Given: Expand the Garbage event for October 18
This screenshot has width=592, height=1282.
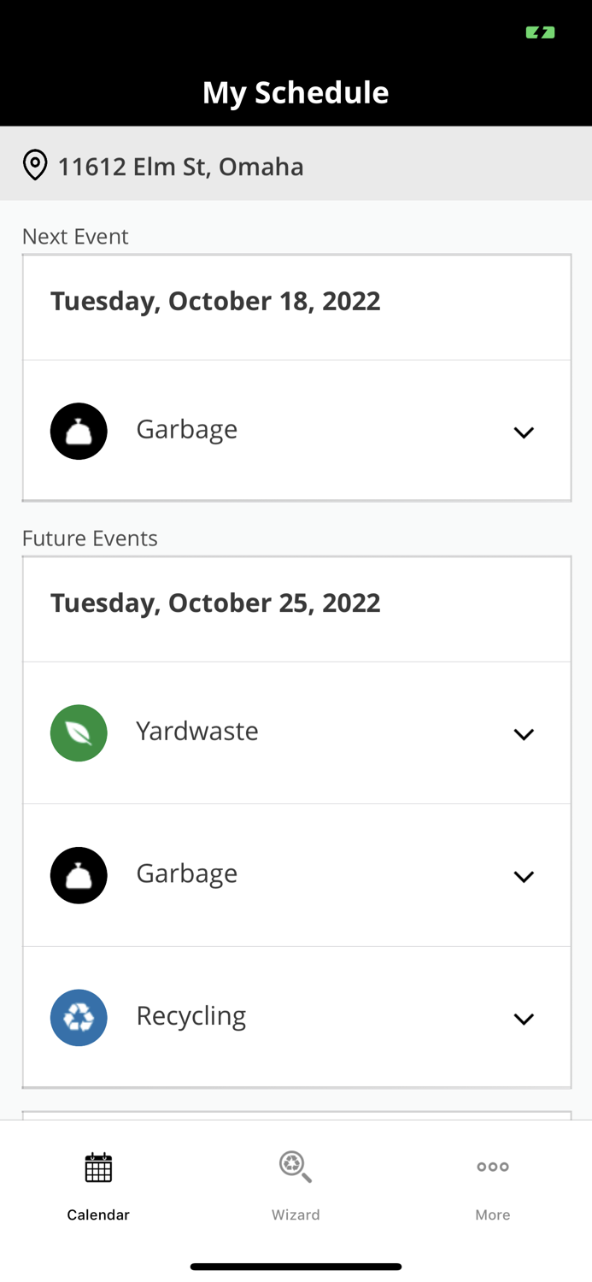Looking at the screenshot, I should (x=524, y=432).
